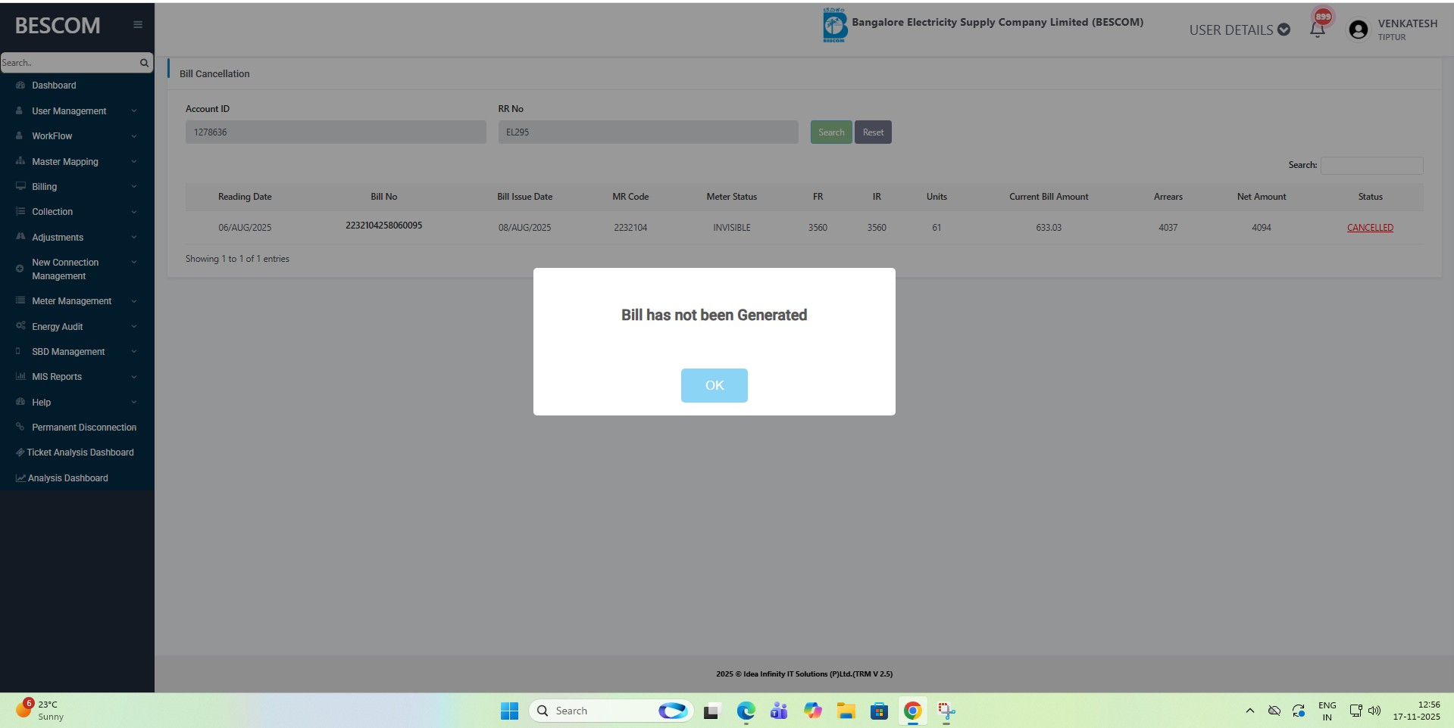
Task: Click the MIS Reports chart icon
Action: coord(20,376)
